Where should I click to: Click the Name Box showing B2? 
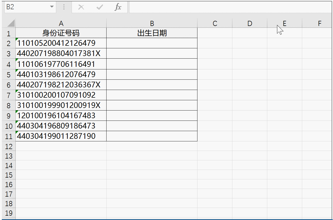(26, 7)
